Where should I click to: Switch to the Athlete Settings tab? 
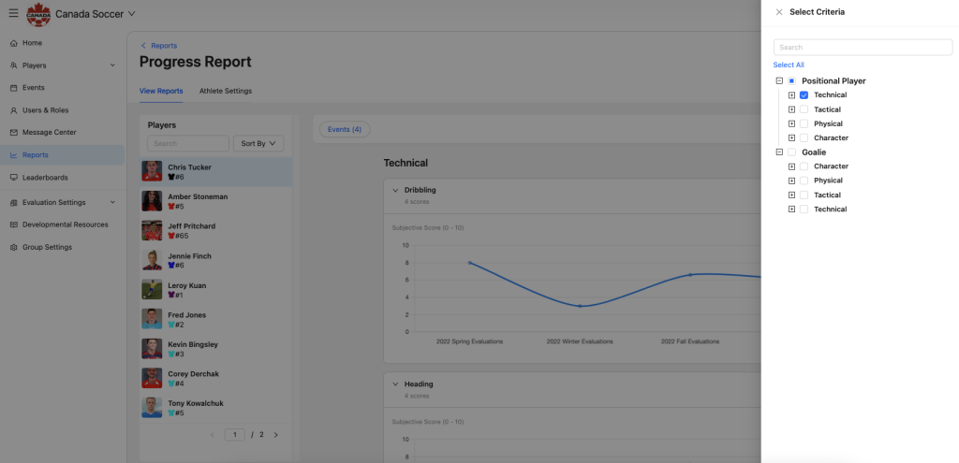225,91
